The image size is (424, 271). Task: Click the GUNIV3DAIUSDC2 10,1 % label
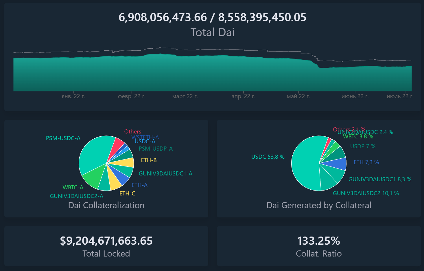(366, 193)
